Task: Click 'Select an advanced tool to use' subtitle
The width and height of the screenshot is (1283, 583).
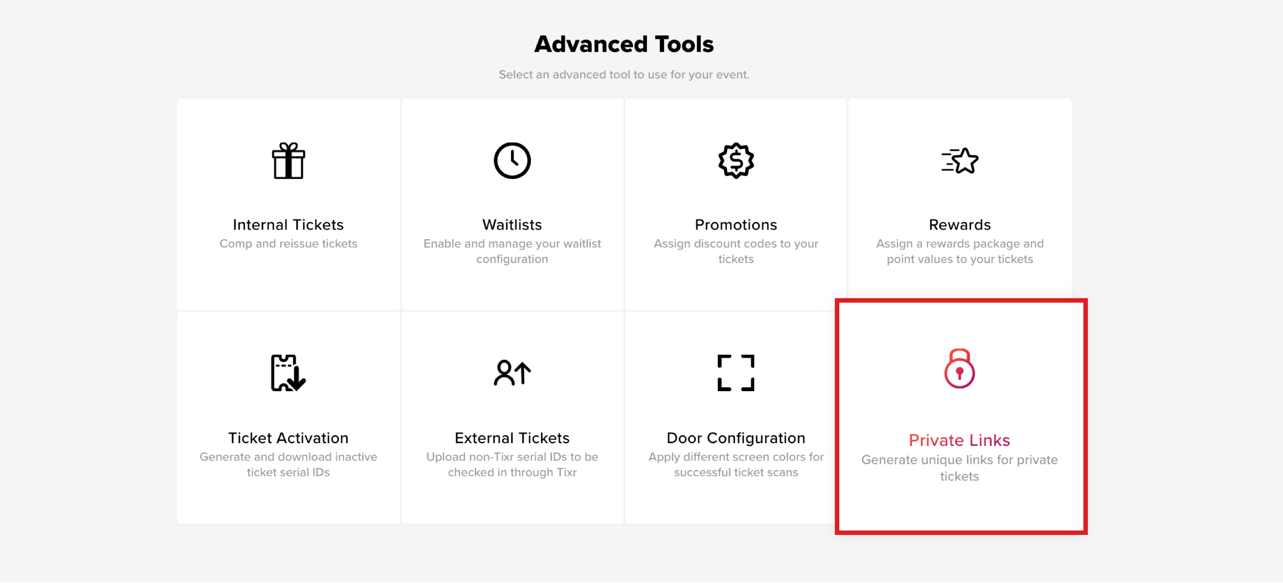Action: [624, 75]
